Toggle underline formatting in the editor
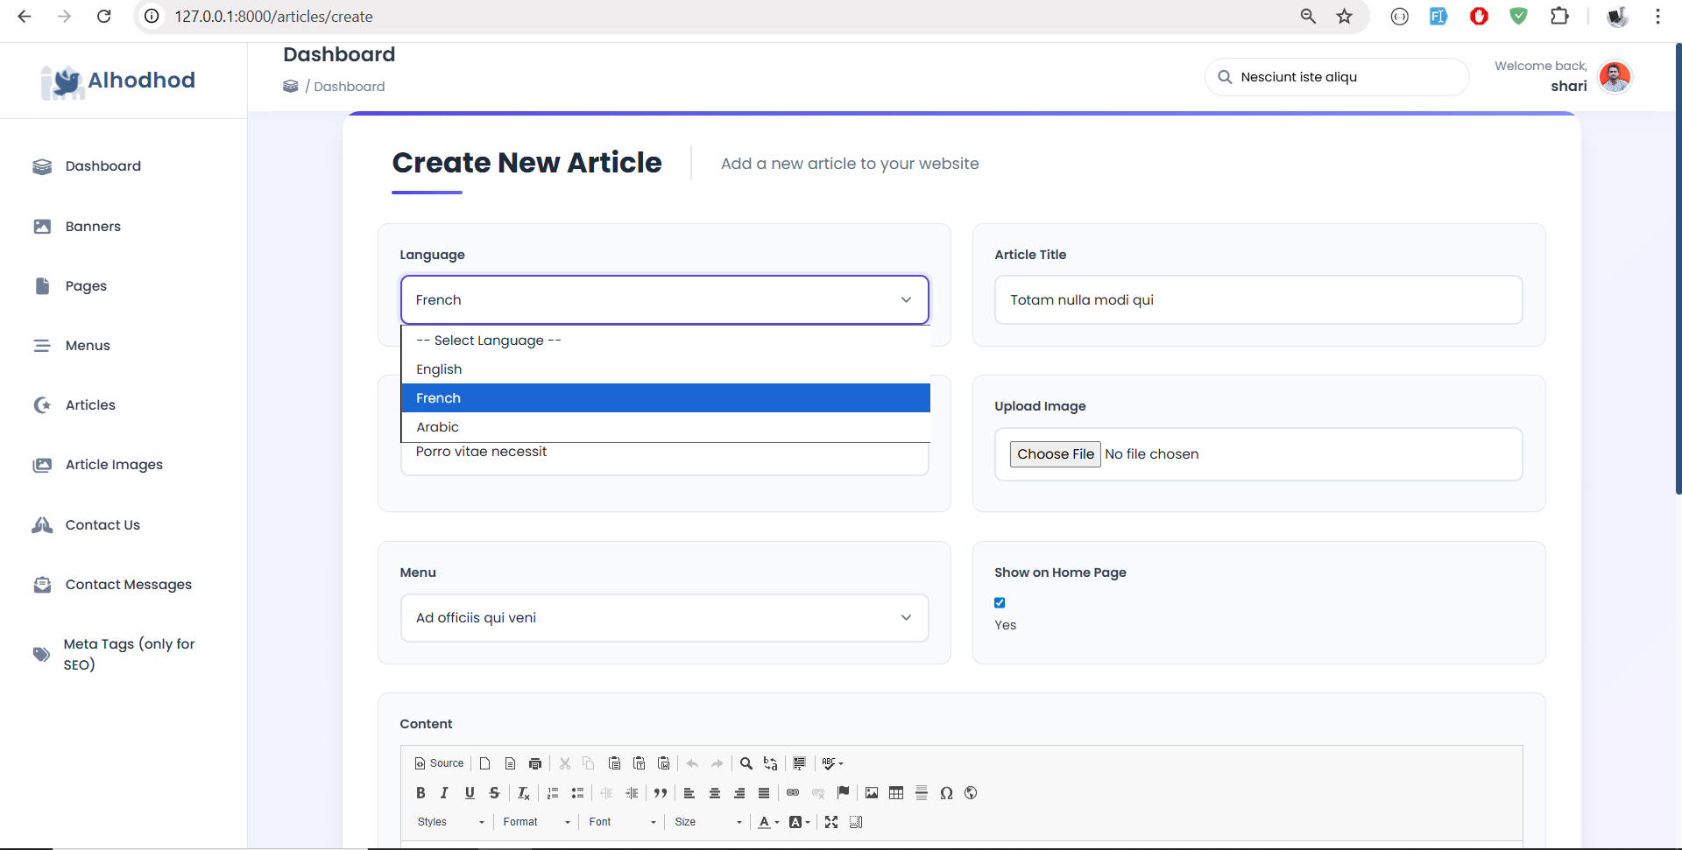This screenshot has width=1682, height=850. click(470, 793)
